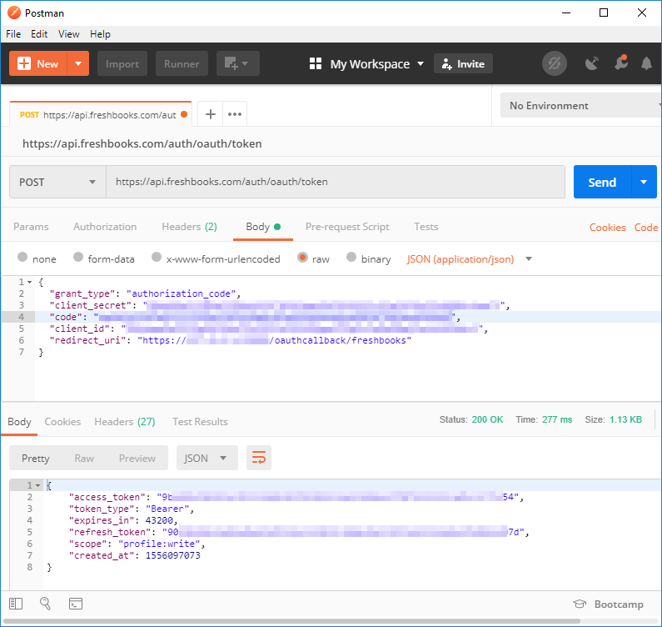Screen dimensions: 662x627
Task: Click the New button plus icon
Action: pyautogui.click(x=23, y=63)
